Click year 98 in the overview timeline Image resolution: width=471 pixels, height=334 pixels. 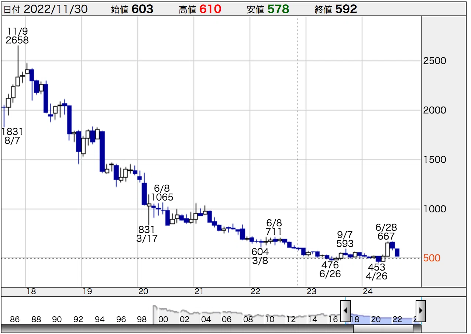[142, 319]
